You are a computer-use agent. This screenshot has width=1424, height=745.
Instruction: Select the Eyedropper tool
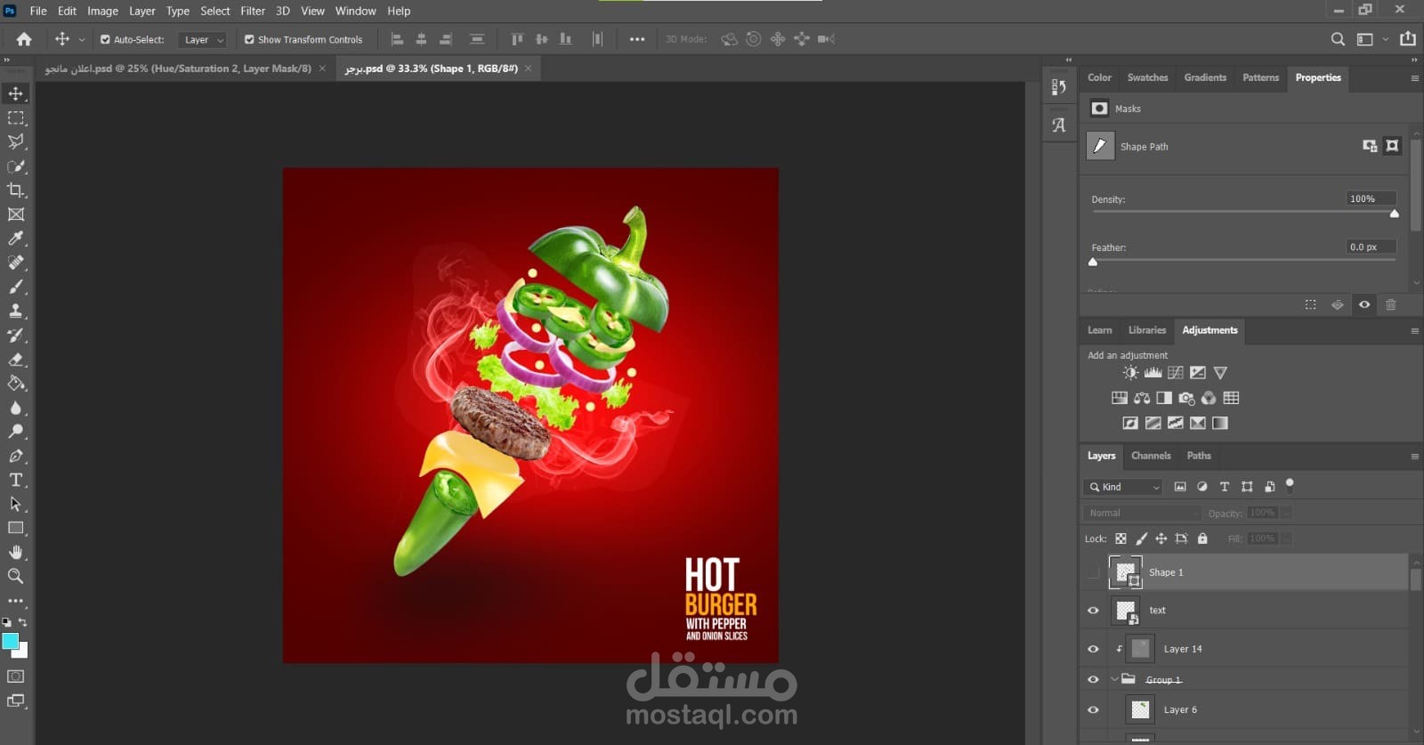[x=16, y=239]
